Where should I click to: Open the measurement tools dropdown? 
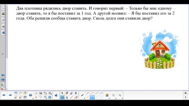click(50, 93)
